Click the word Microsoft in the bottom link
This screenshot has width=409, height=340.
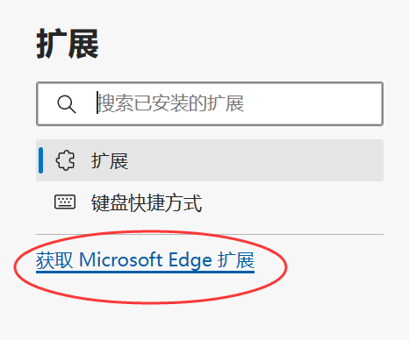click(x=121, y=259)
